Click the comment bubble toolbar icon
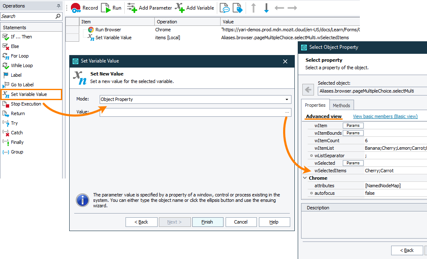Viewport: 427px width, 259px height. (x=225, y=8)
